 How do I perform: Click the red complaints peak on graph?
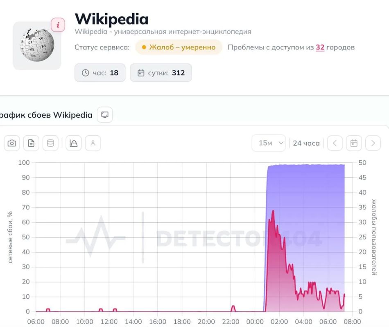coord(273,211)
